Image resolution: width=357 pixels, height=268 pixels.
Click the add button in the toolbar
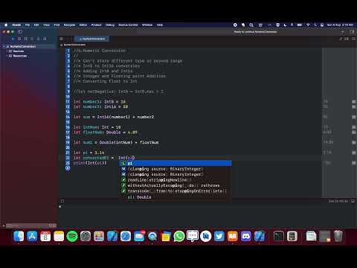(x=343, y=32)
